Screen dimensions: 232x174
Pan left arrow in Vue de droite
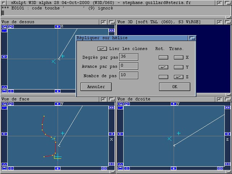[x=120, y=134]
